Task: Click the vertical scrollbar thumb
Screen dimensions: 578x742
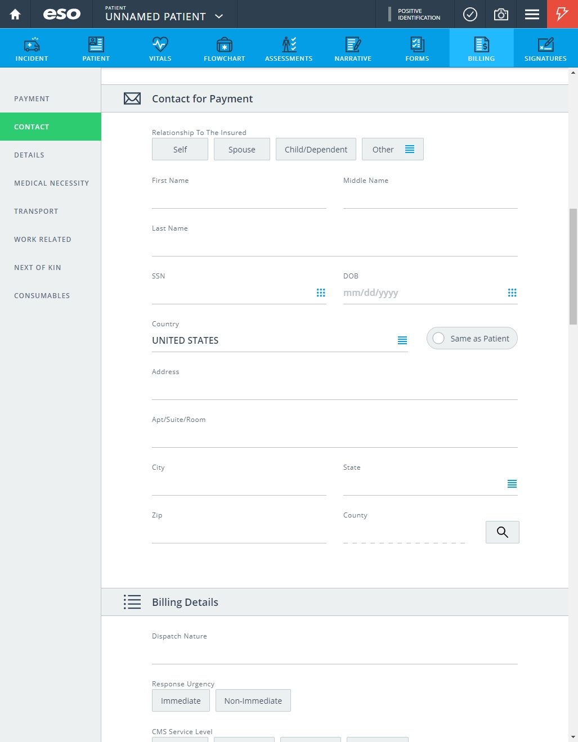Action: (x=573, y=267)
